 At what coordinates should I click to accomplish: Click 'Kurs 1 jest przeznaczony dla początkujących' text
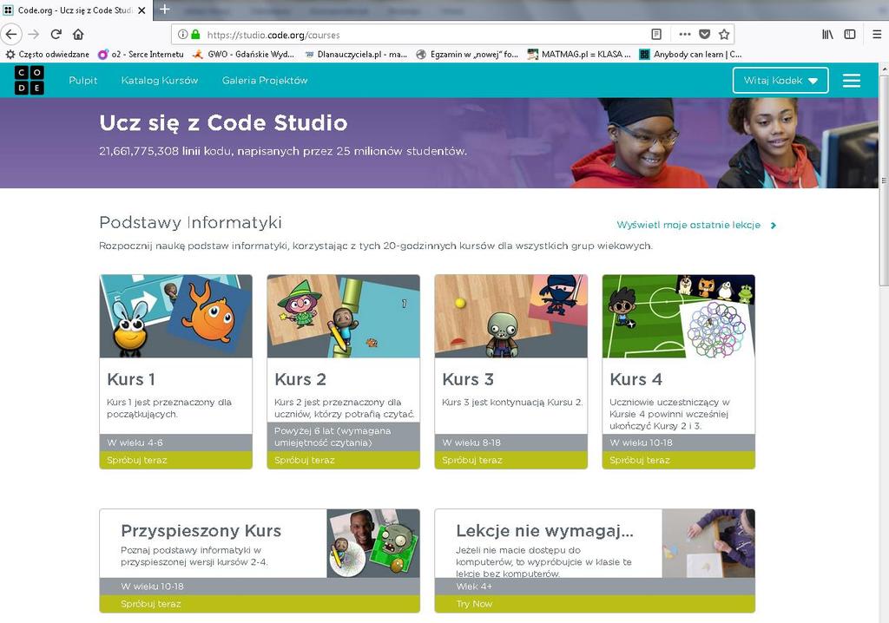(x=169, y=408)
